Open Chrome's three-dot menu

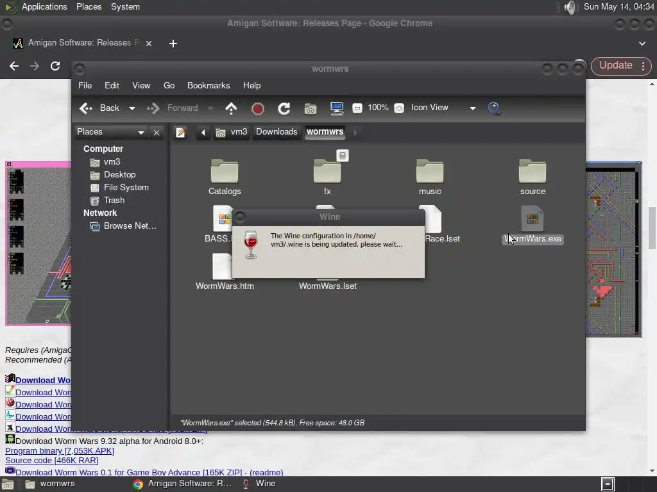point(643,66)
